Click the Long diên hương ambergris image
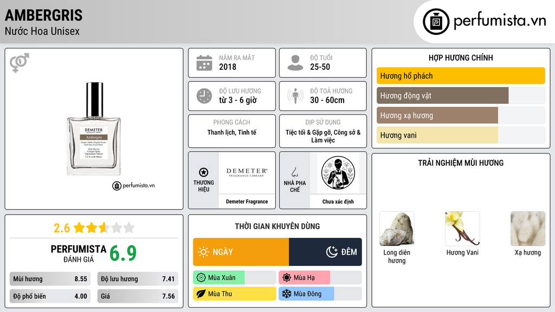The height and width of the screenshot is (312, 555). (397, 229)
